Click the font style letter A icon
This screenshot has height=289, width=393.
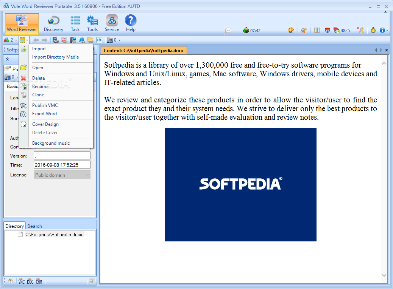click(304, 30)
